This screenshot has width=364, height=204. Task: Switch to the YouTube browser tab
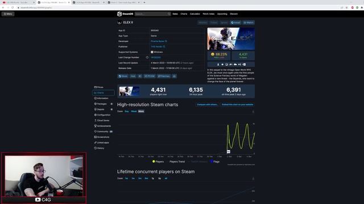(x=18, y=2)
